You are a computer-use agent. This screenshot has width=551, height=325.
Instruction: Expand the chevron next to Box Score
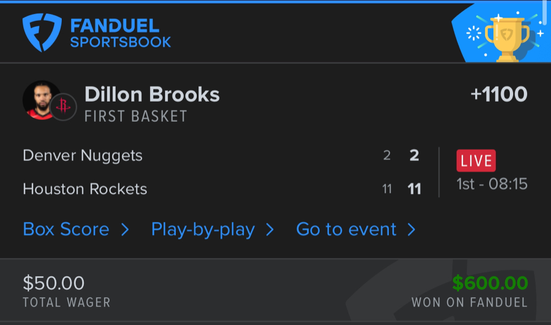click(x=125, y=230)
